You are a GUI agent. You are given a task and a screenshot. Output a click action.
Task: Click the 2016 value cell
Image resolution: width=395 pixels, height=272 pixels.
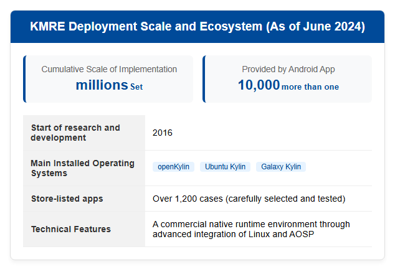tap(259, 133)
